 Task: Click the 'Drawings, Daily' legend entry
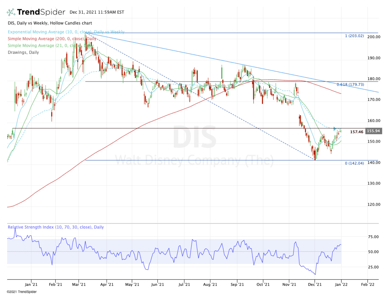click(x=23, y=52)
